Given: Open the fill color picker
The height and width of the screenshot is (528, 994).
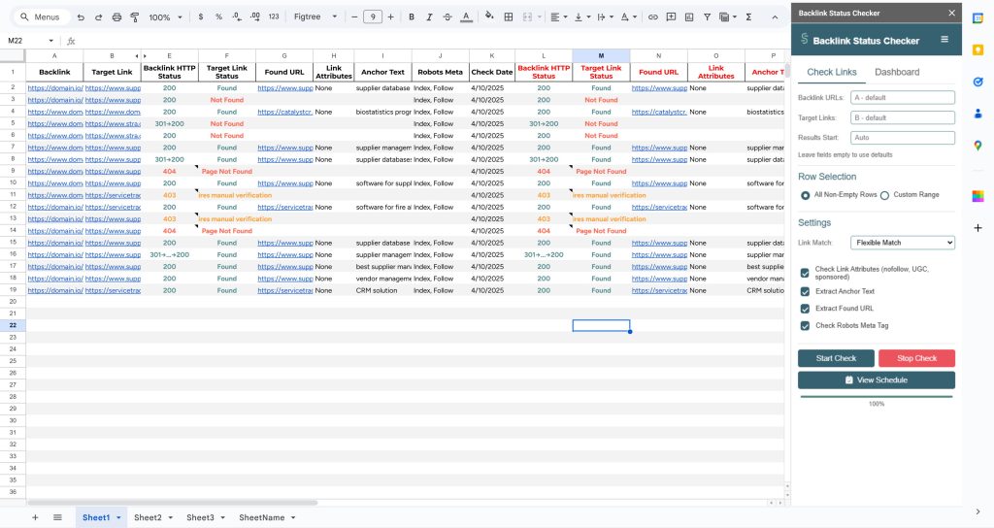Looking at the screenshot, I should [488, 17].
